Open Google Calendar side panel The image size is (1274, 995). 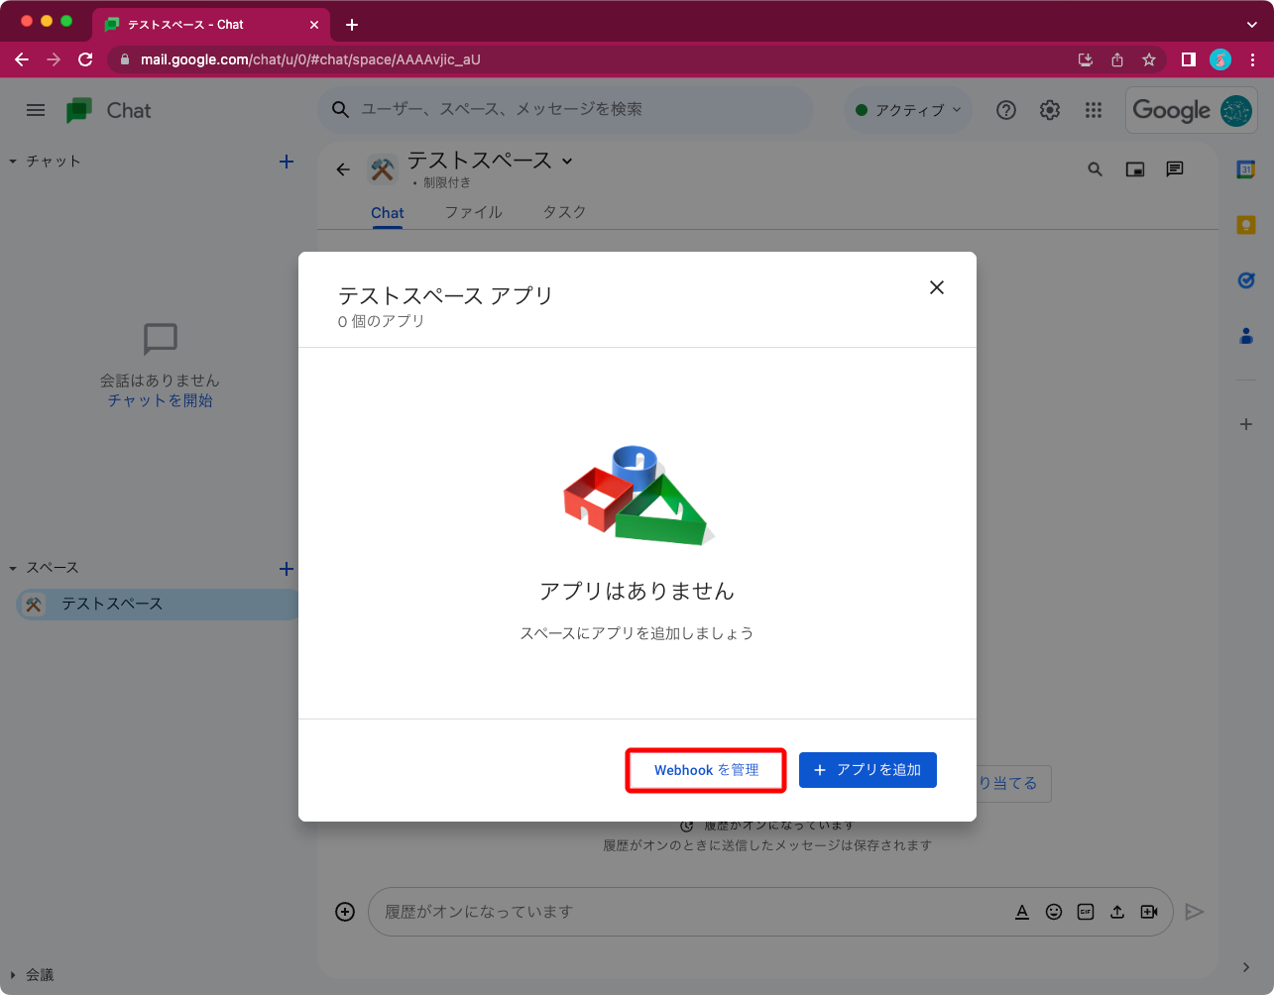(1246, 169)
